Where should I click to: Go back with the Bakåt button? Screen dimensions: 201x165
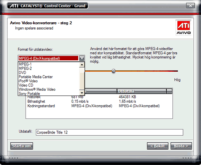click(x=158, y=146)
